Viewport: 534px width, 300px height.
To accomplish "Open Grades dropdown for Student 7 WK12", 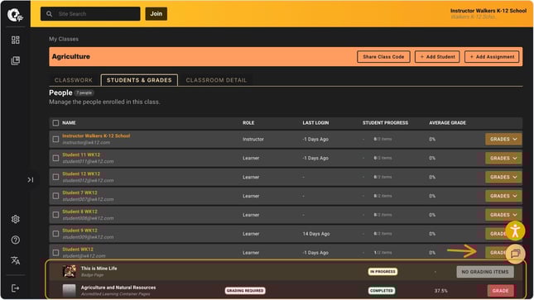I will [503, 196].
